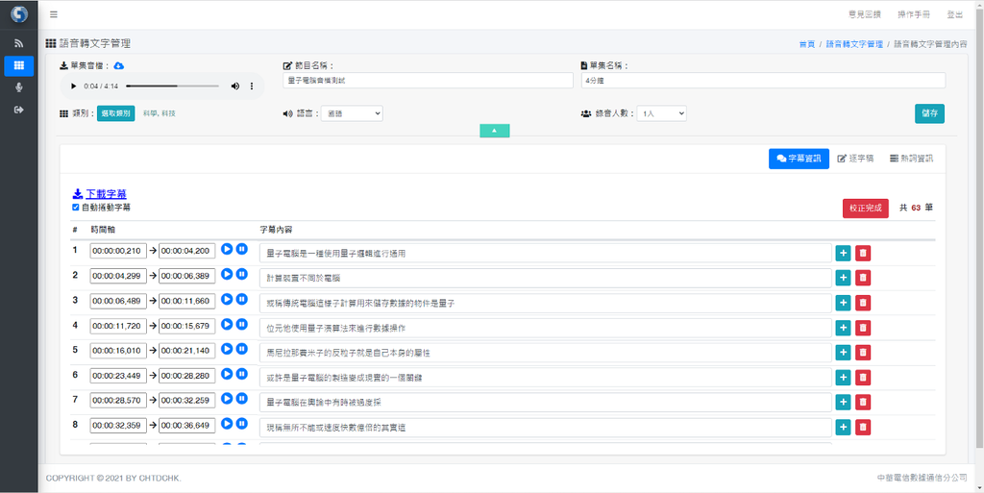Focus the 節目名稱 input field

pos(428,81)
